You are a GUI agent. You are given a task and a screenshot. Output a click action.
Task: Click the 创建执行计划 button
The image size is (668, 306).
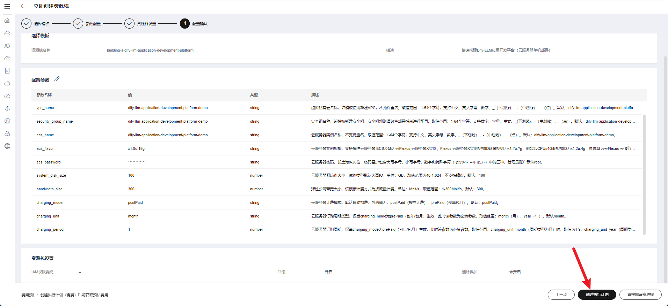(597, 294)
